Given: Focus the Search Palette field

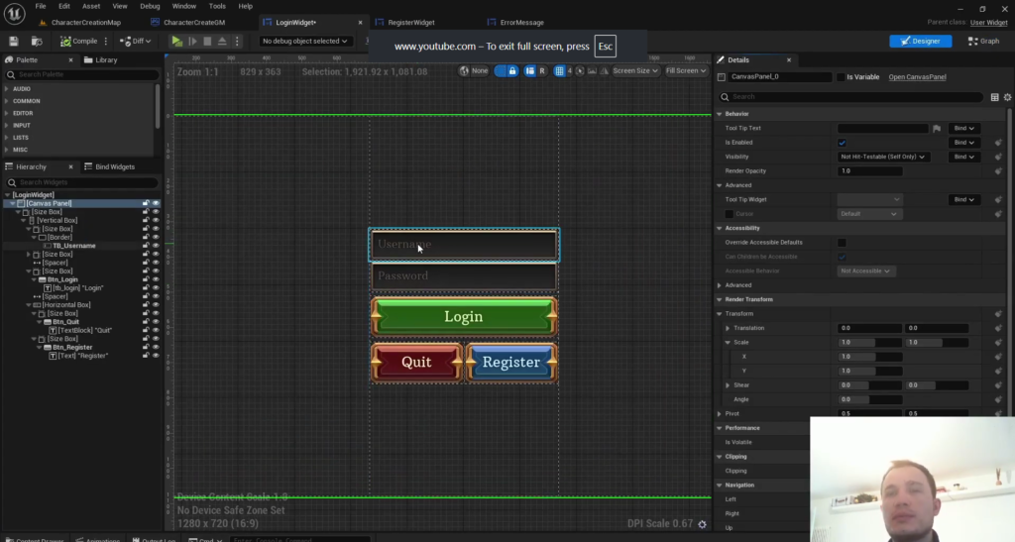Looking at the screenshot, I should pyautogui.click(x=81, y=75).
